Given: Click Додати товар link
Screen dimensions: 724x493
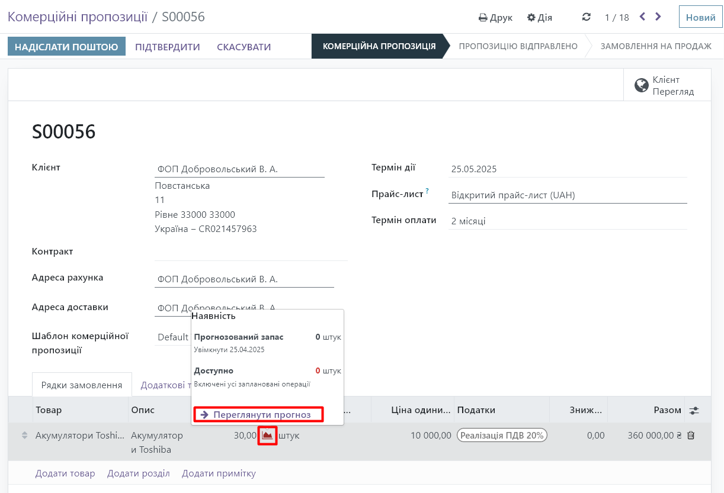Looking at the screenshot, I should click(65, 473).
